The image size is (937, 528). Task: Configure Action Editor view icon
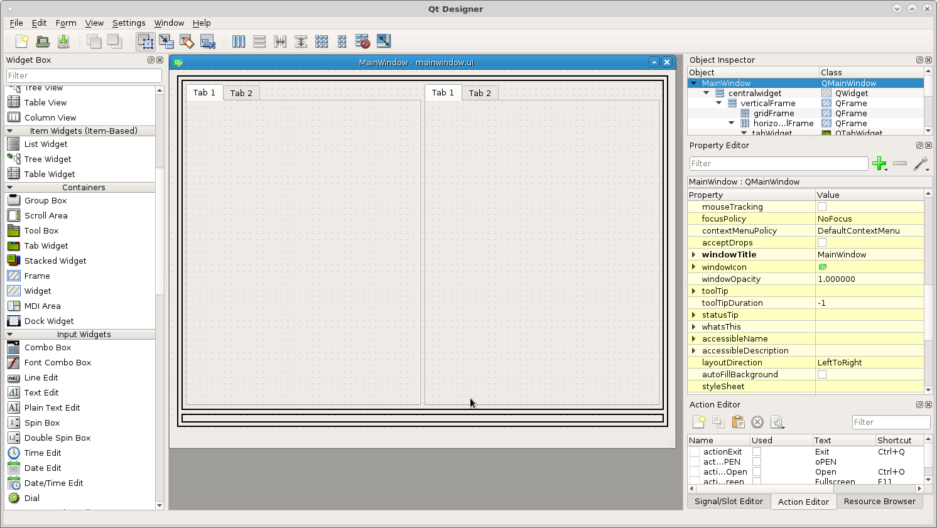pyautogui.click(x=777, y=422)
